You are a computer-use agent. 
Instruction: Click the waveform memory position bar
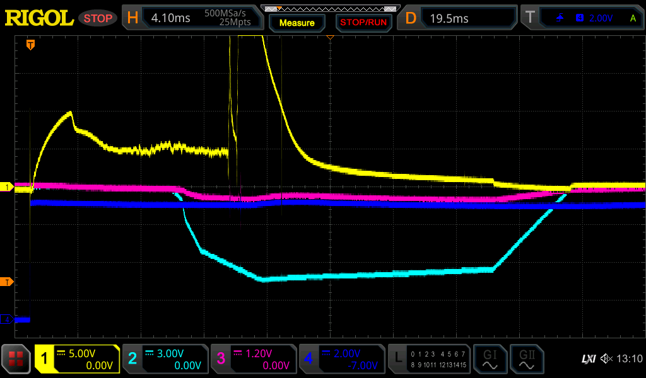(330, 8)
